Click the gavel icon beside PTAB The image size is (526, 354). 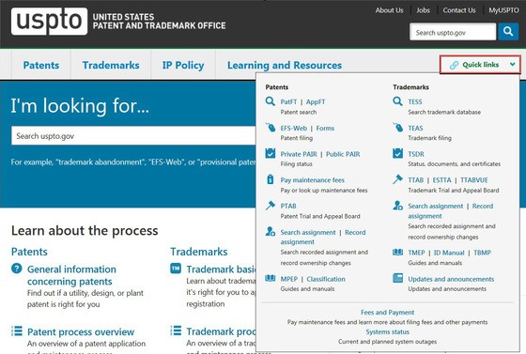point(271,205)
